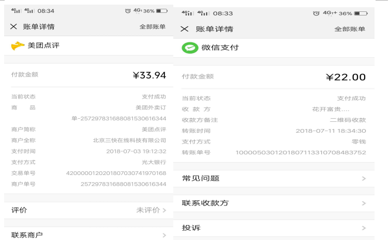
Task: Tap the green WeChat Pay logo
Action: 189,47
